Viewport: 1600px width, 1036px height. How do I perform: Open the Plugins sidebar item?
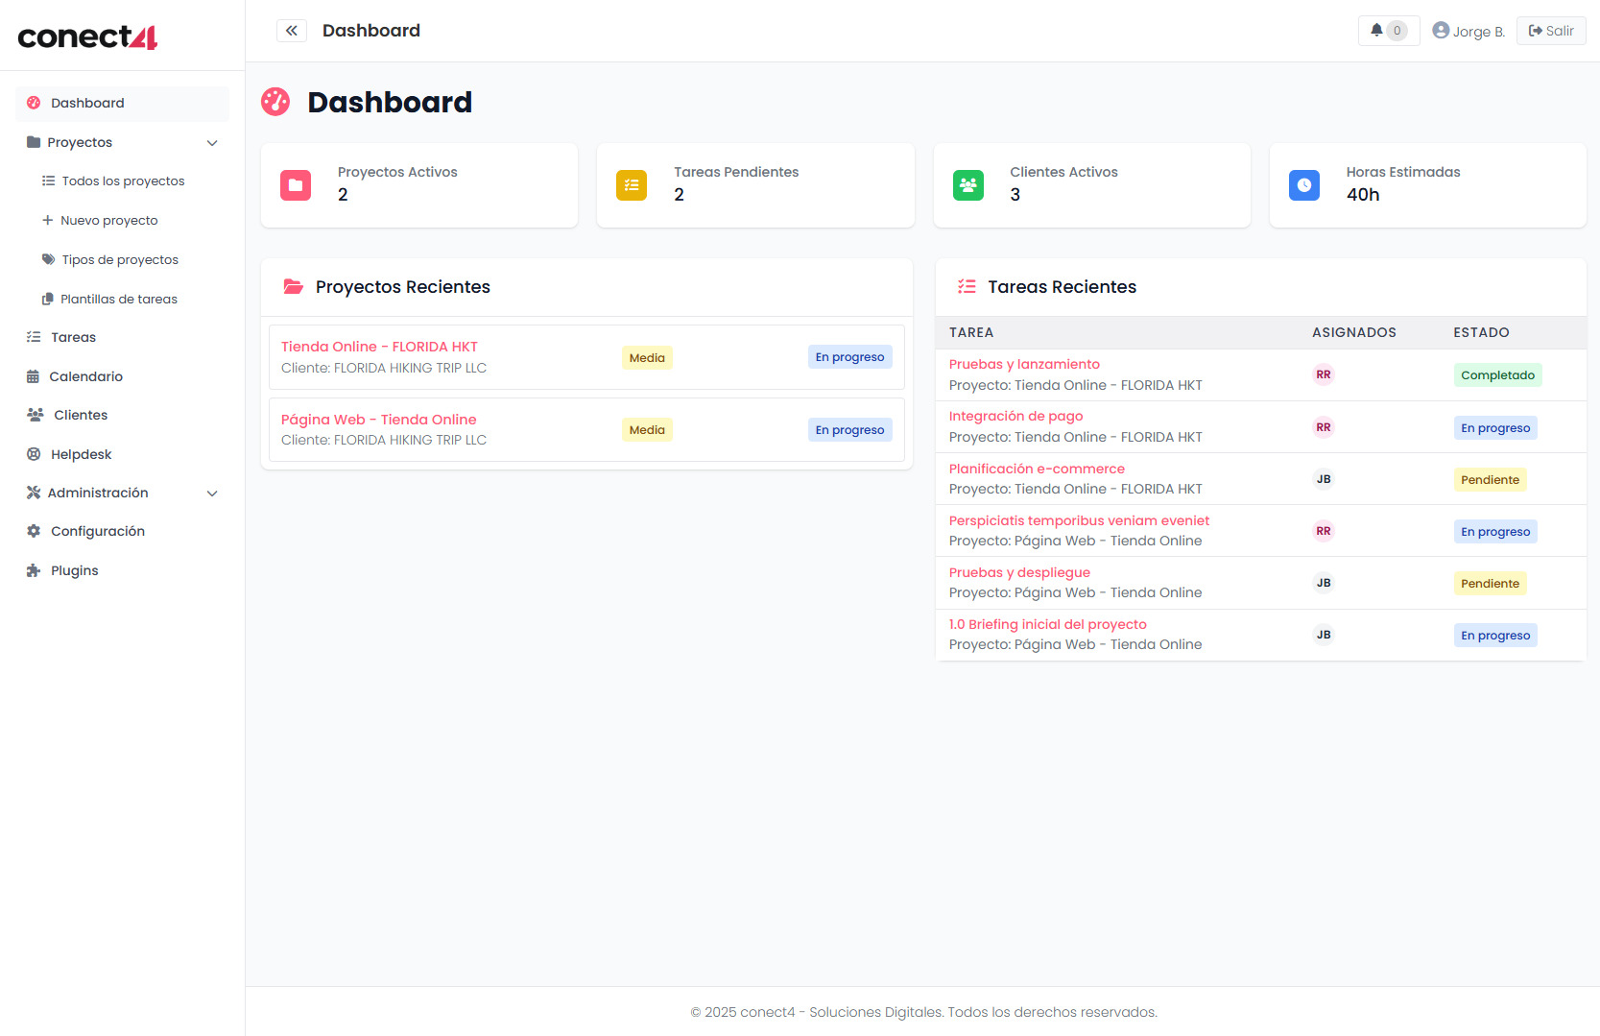click(x=74, y=570)
